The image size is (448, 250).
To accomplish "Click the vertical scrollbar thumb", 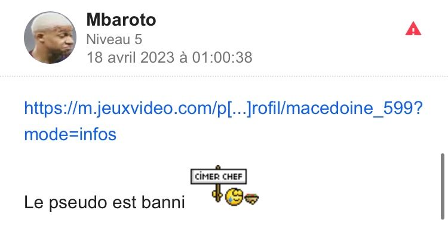I will pyautogui.click(x=442, y=186).
